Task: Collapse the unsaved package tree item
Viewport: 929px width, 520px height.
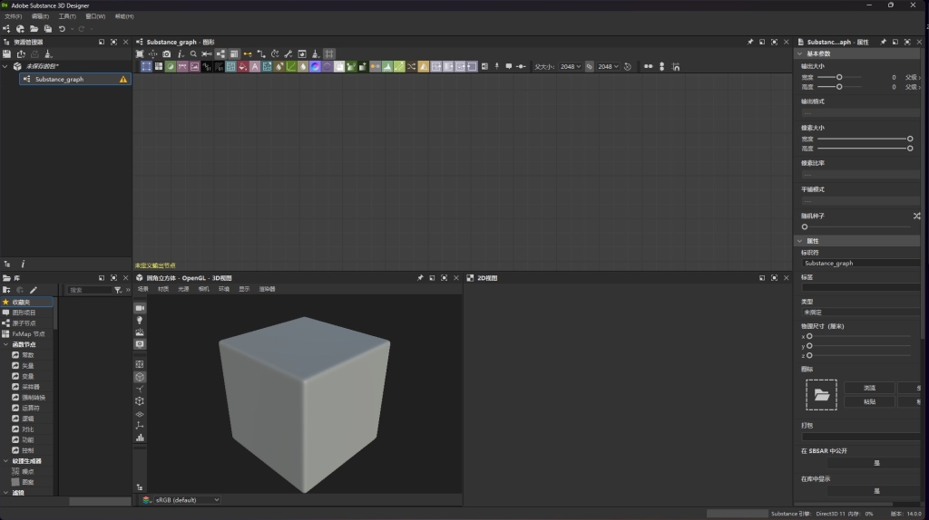Action: point(5,66)
